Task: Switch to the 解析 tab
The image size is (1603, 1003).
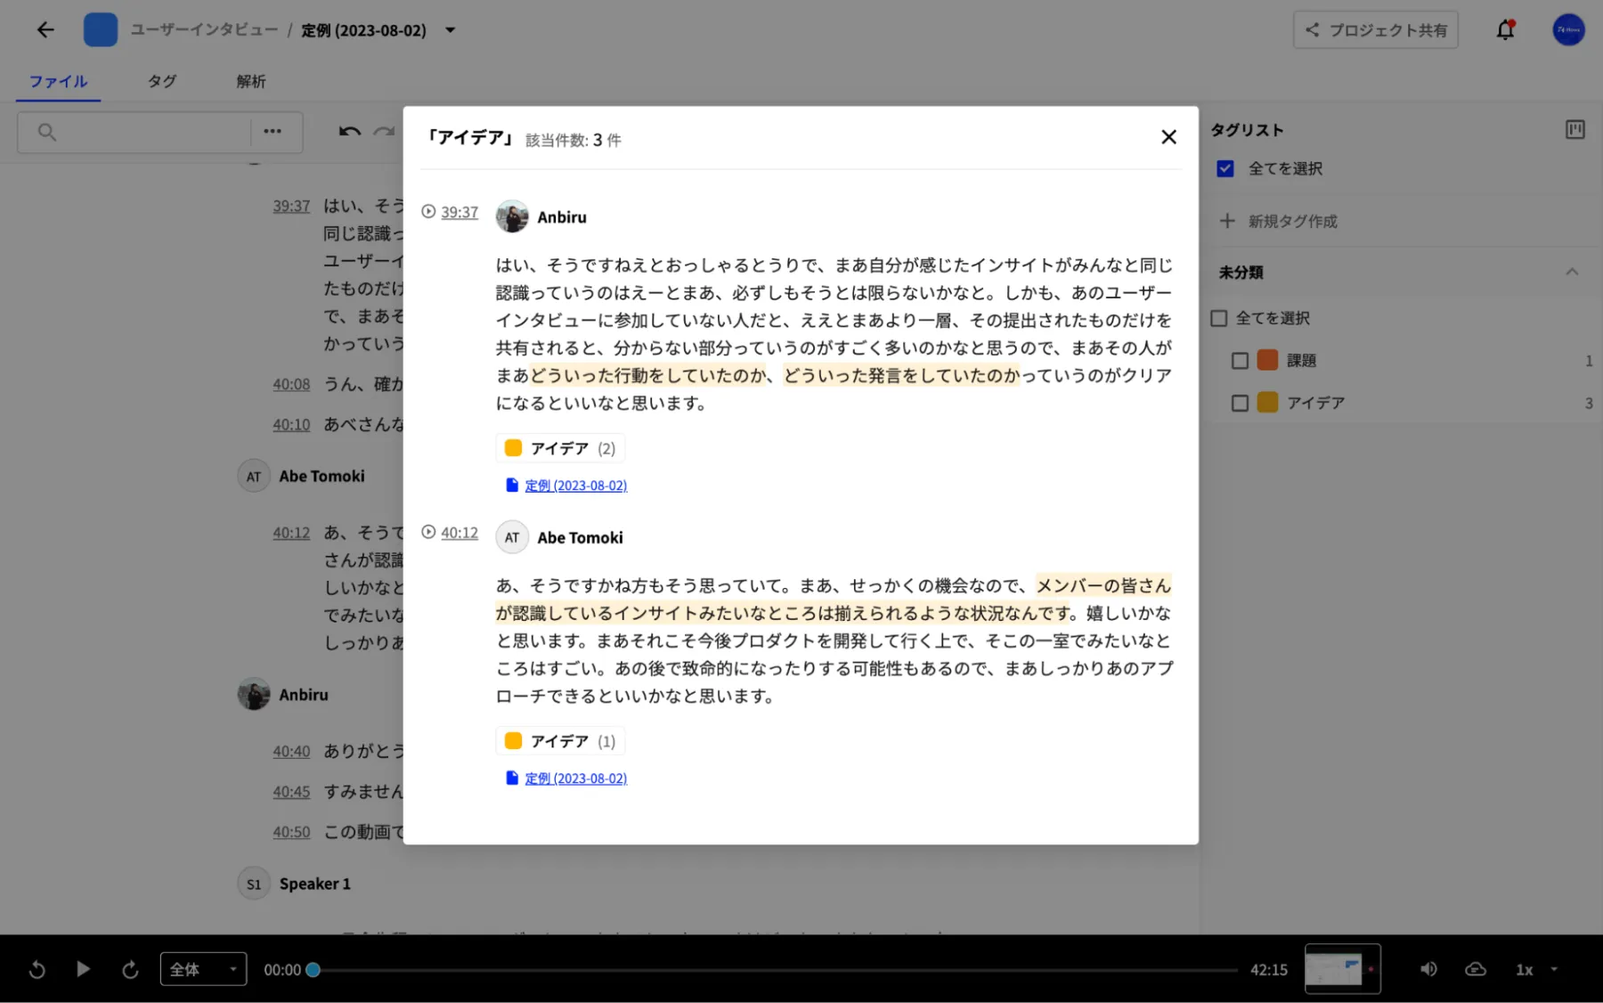Action: point(251,82)
